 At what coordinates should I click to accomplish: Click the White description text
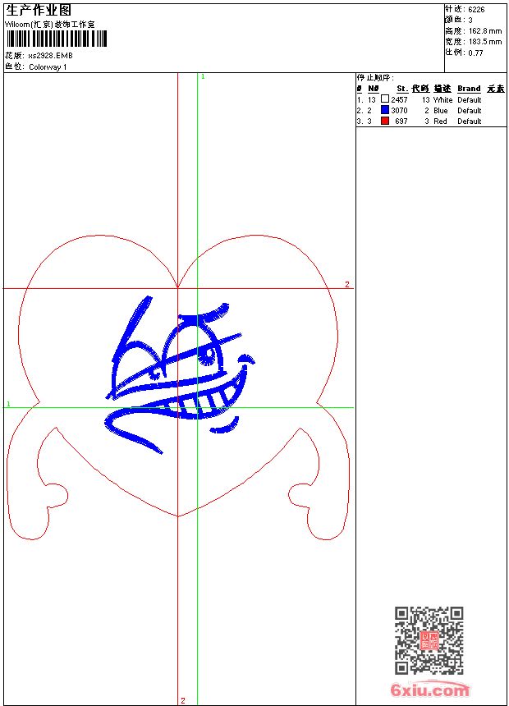(x=443, y=100)
